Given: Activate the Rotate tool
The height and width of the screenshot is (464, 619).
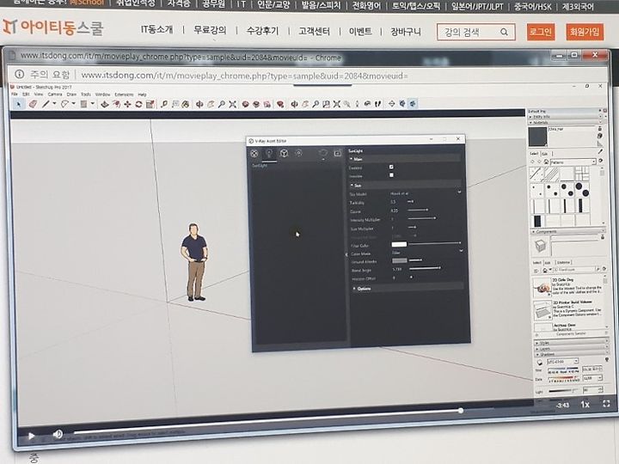Looking at the screenshot, I should [x=138, y=104].
